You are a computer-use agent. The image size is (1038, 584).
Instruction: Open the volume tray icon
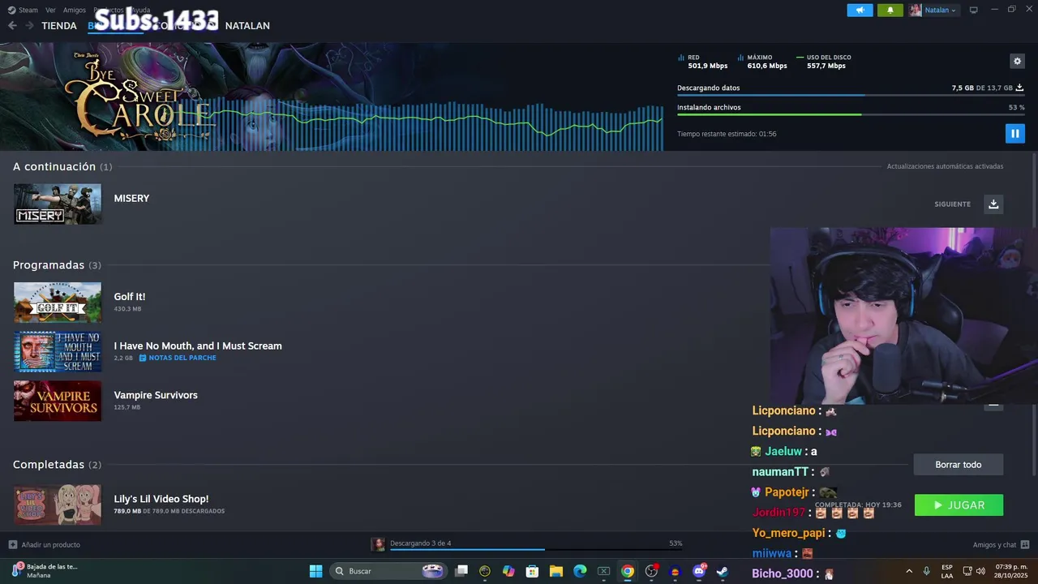[982, 571]
